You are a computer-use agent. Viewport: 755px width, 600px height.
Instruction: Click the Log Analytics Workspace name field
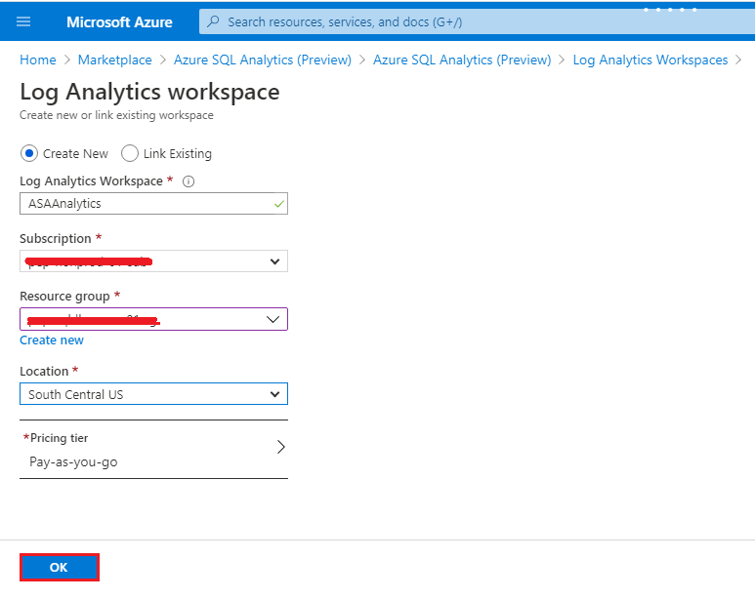click(147, 204)
